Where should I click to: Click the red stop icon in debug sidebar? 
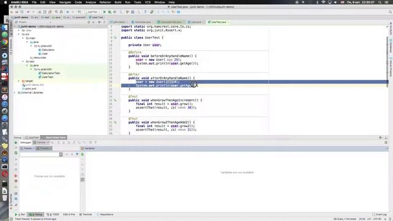(x=16, y=176)
